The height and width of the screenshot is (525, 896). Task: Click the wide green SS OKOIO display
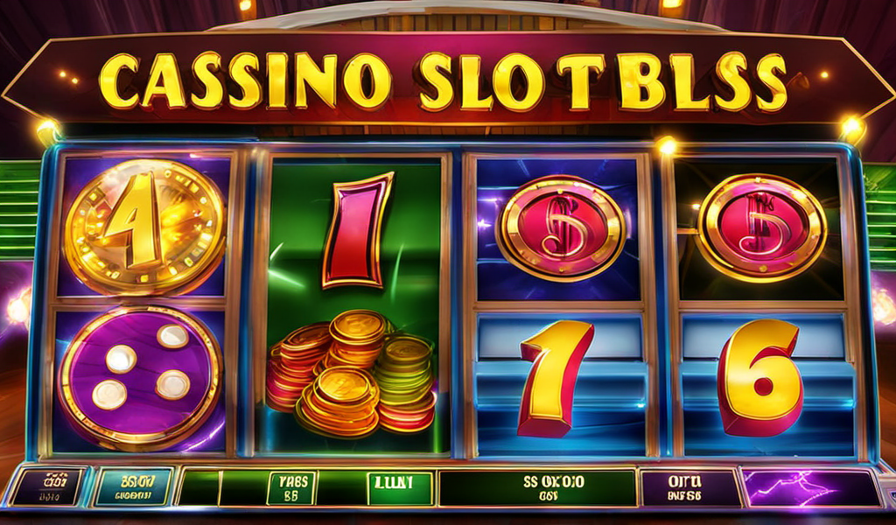pyautogui.click(x=537, y=488)
